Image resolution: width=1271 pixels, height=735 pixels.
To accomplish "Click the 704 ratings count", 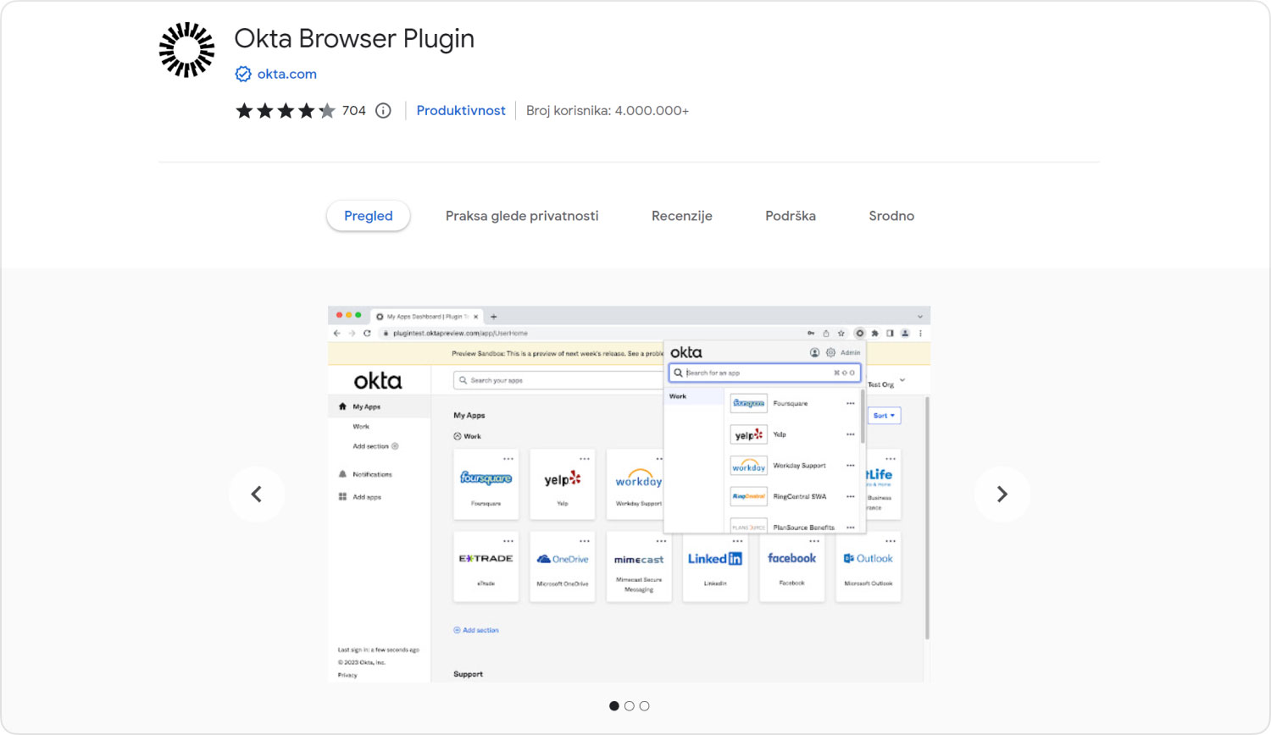I will 354,111.
